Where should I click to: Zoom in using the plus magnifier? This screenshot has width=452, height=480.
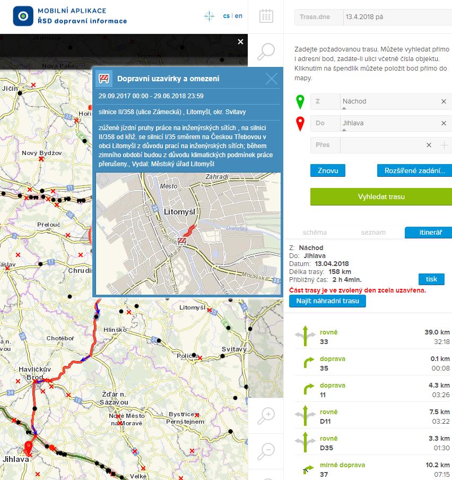click(x=266, y=416)
